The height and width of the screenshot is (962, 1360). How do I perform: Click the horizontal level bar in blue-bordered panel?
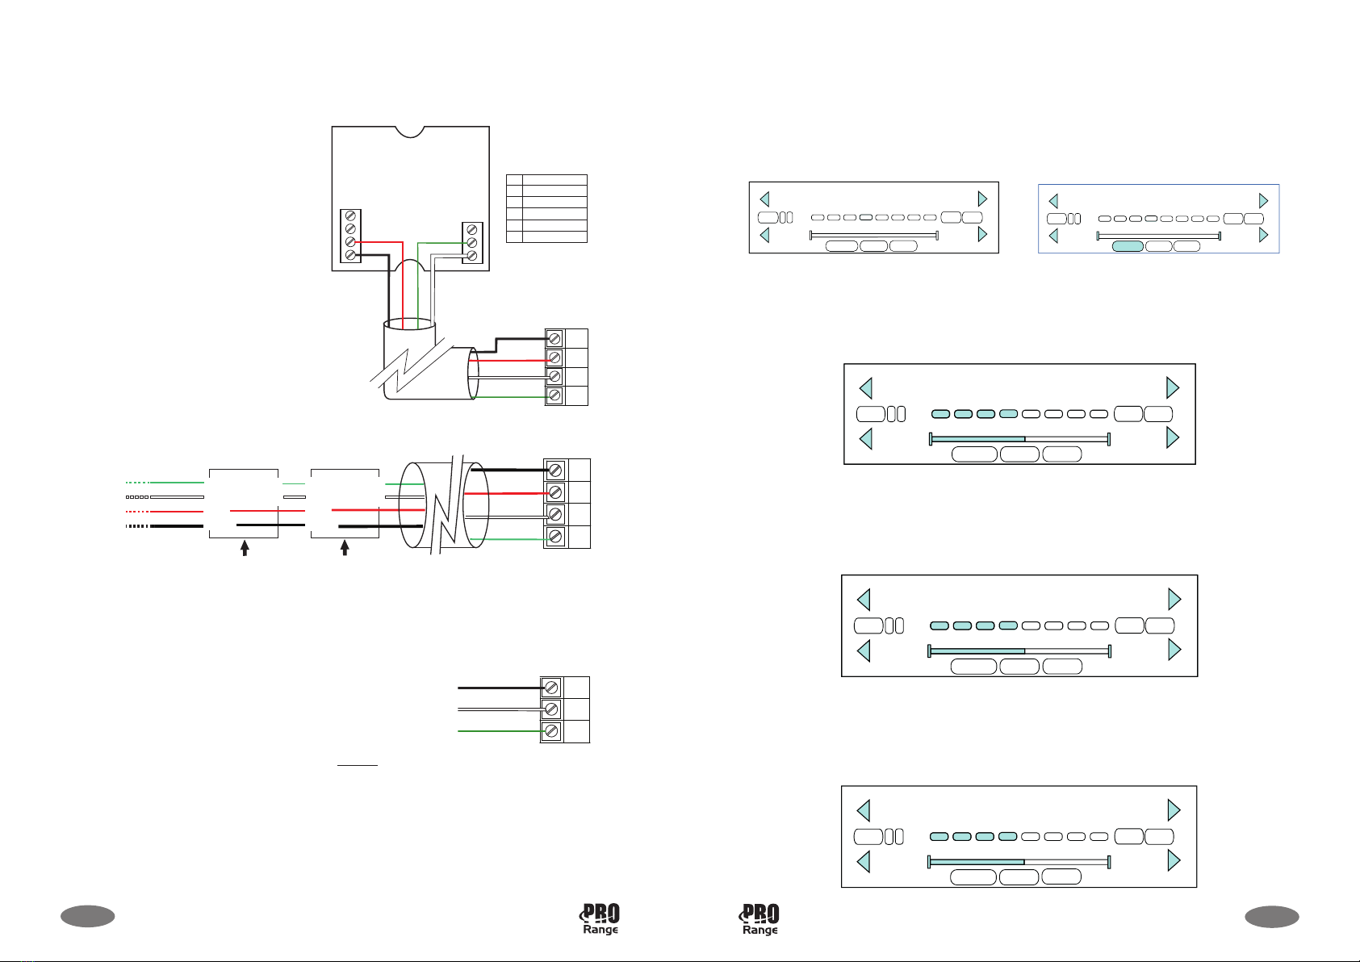click(1158, 236)
